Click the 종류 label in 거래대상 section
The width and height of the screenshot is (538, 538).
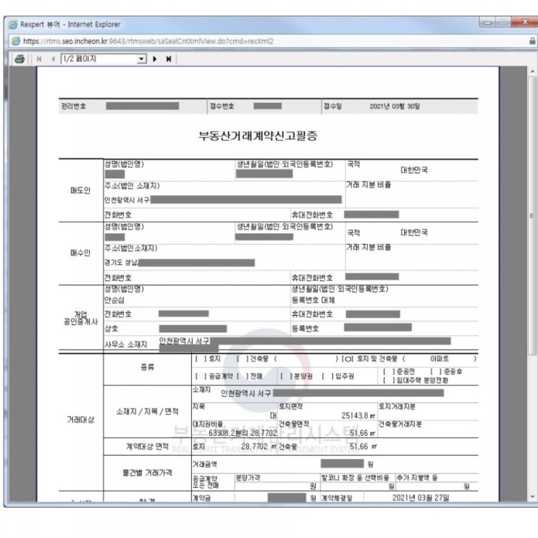click(147, 367)
